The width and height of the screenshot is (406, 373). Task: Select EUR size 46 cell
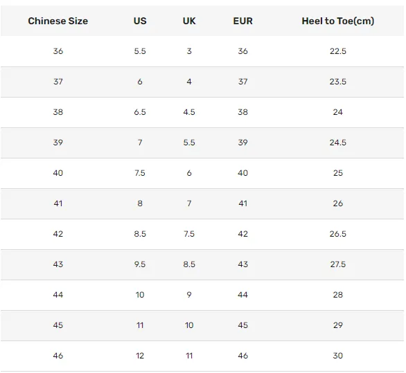[x=243, y=356]
